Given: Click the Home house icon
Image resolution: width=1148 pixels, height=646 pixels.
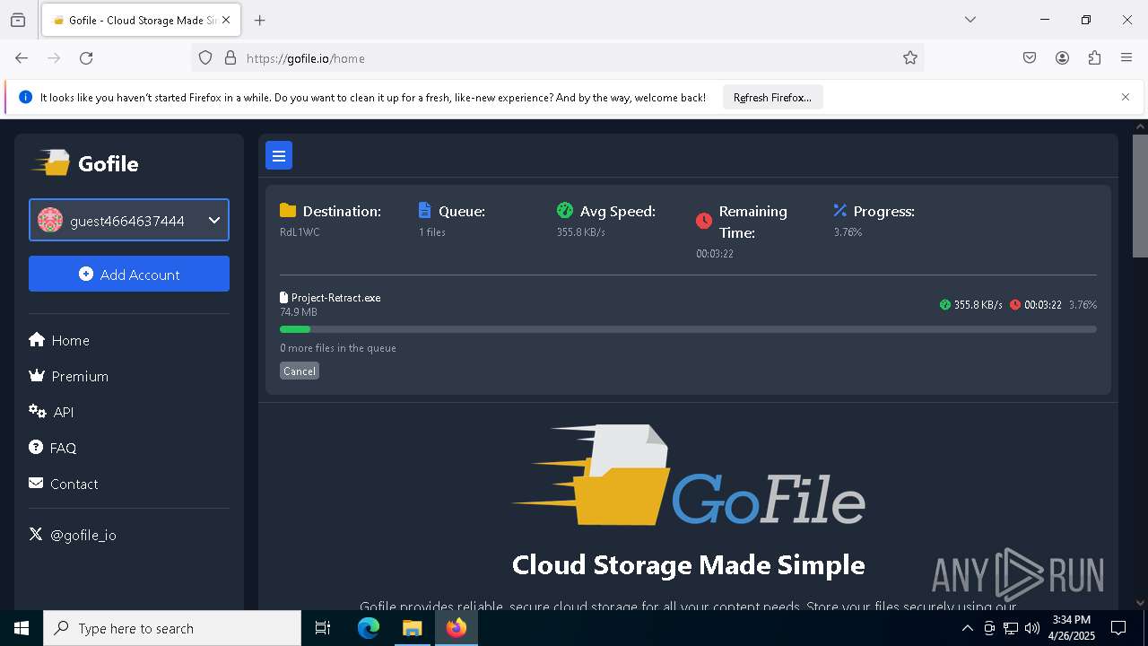Looking at the screenshot, I should coord(37,339).
